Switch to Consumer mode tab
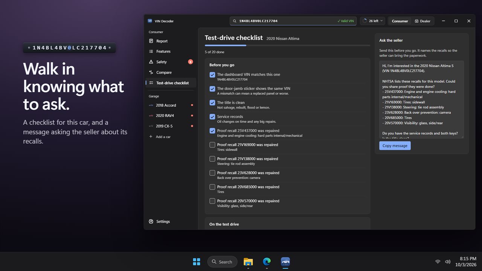The image size is (482, 271). pyautogui.click(x=400, y=21)
